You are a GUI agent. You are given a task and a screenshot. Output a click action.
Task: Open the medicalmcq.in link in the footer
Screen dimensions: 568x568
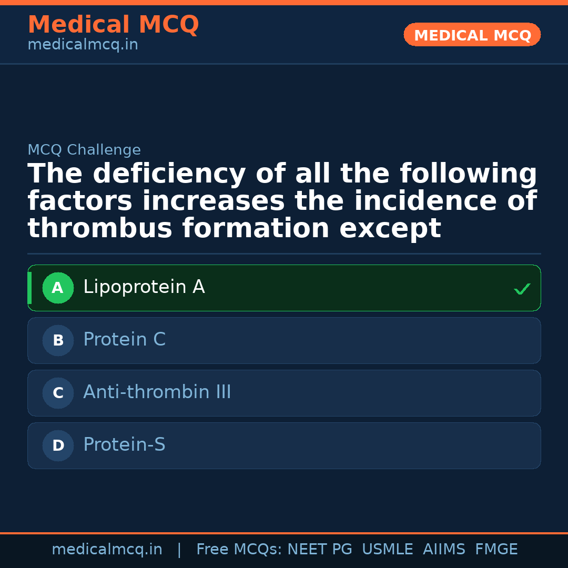coord(107,550)
